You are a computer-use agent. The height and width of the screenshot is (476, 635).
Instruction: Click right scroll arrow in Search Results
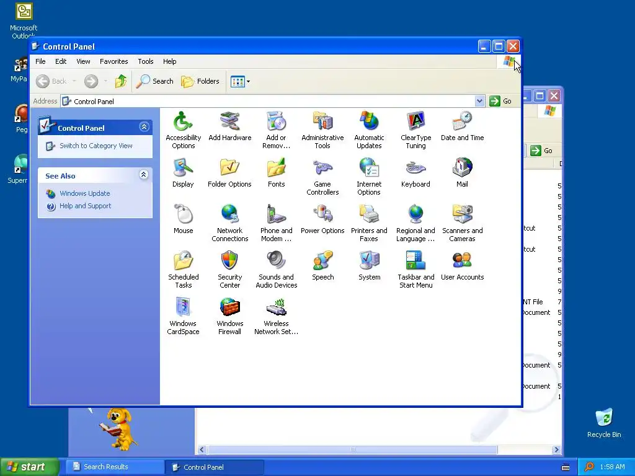556,450
